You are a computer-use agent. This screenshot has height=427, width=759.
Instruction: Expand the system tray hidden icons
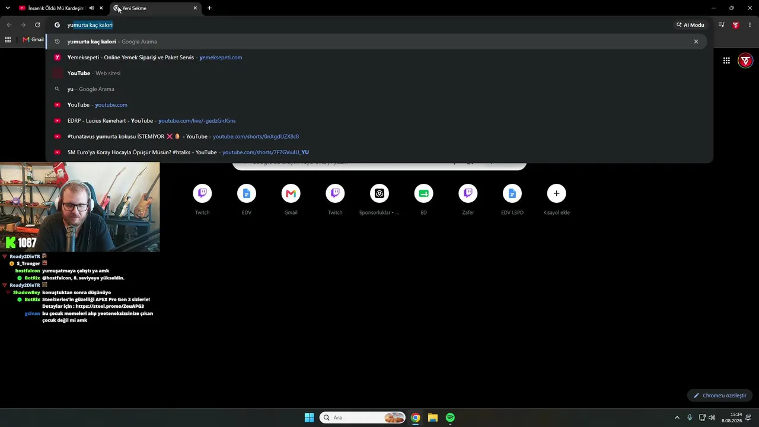(x=677, y=418)
